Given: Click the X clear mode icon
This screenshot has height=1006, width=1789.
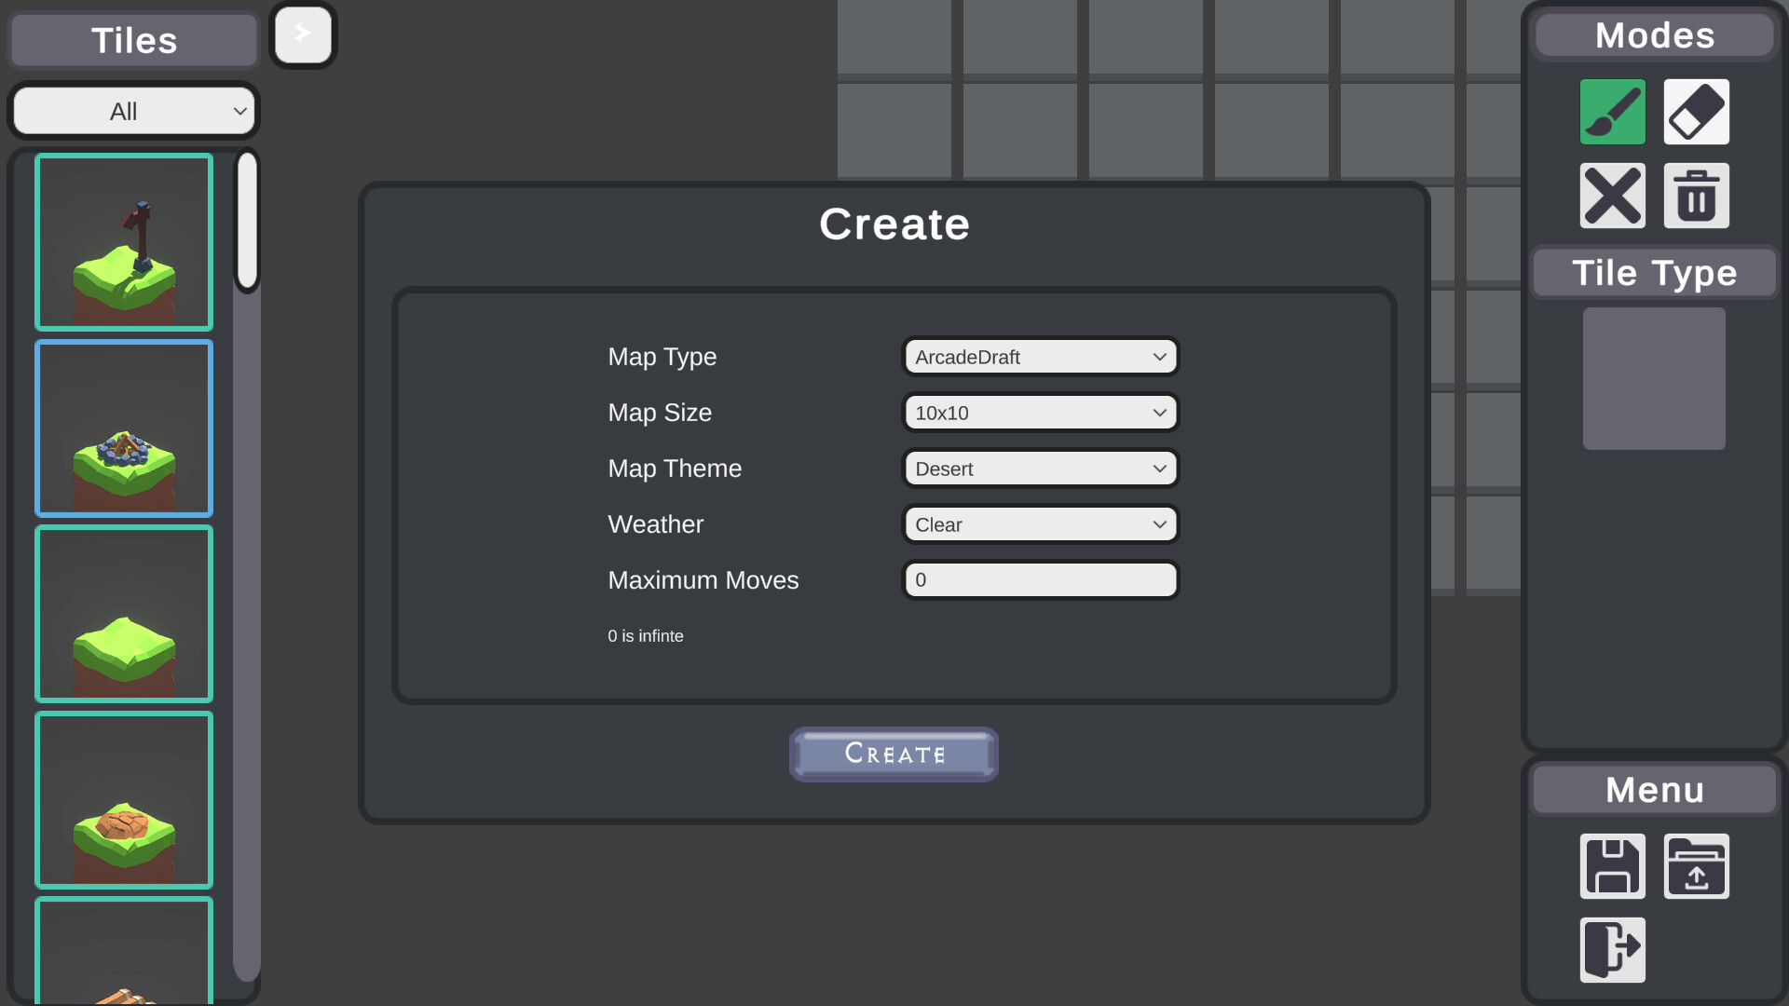Looking at the screenshot, I should (x=1612, y=196).
